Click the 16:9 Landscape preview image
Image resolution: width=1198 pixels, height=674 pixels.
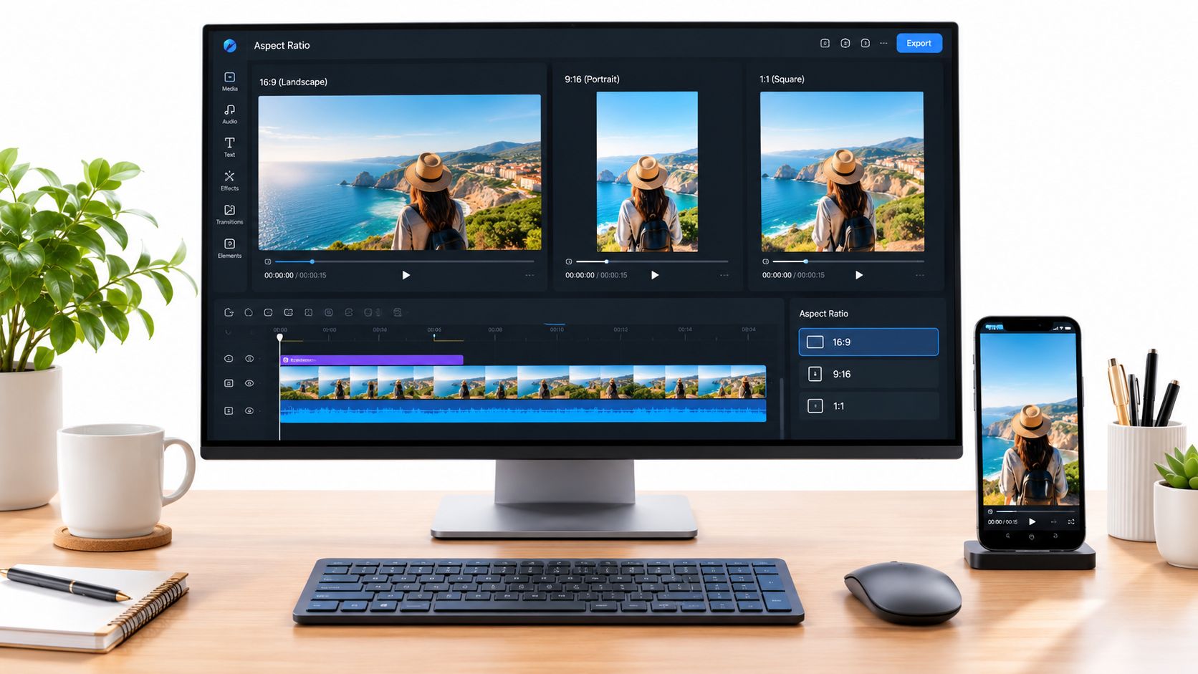tap(400, 172)
